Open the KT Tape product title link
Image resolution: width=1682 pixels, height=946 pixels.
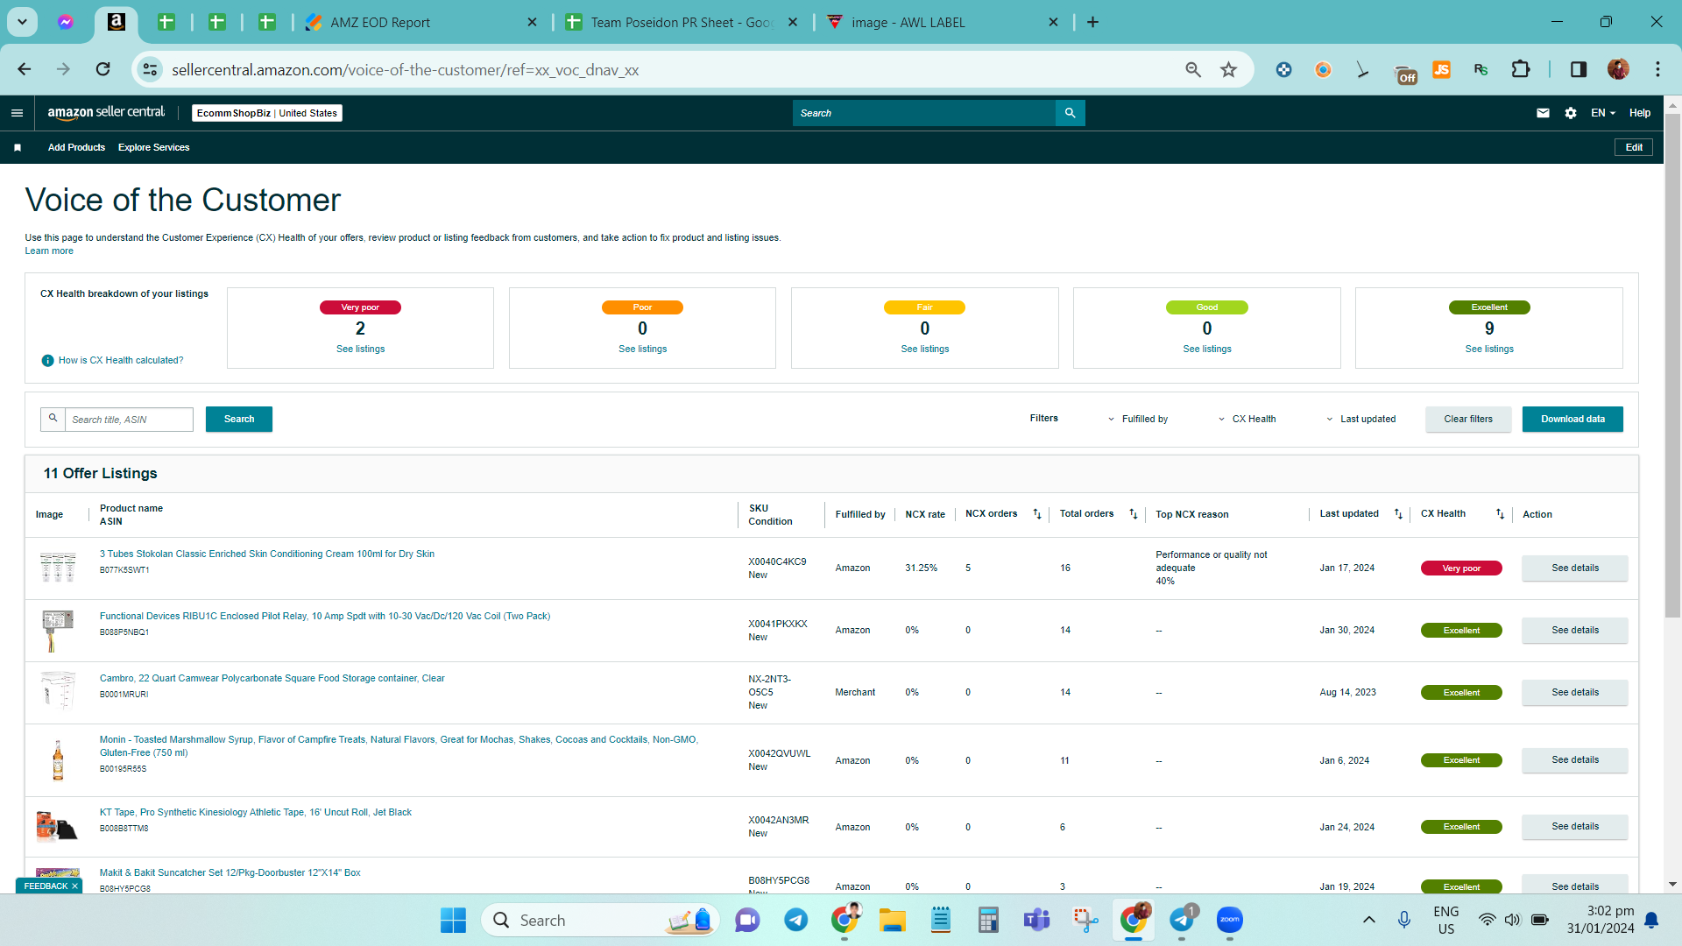[x=256, y=813]
